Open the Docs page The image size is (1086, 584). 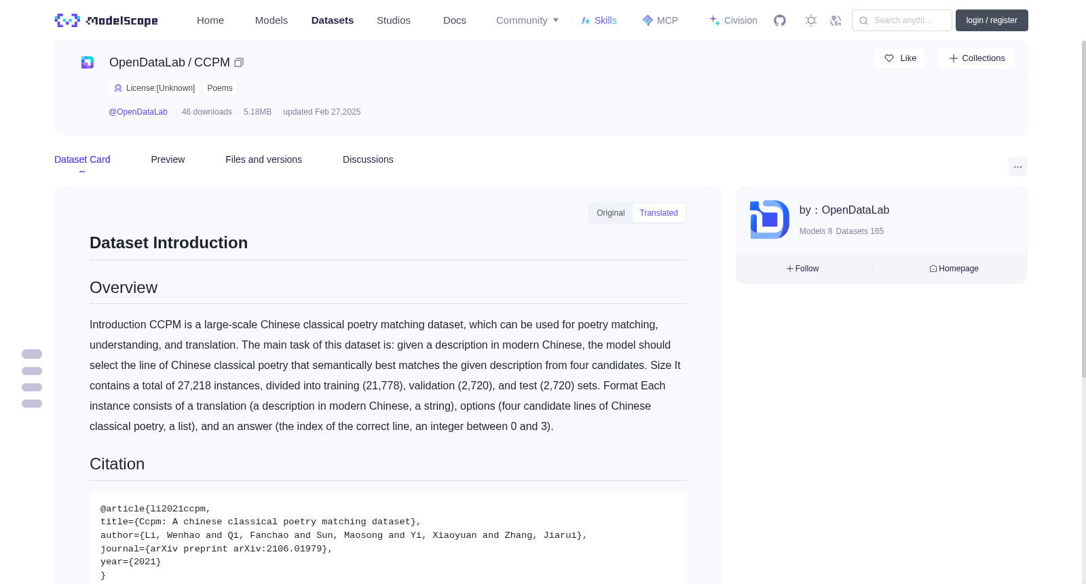tap(455, 20)
